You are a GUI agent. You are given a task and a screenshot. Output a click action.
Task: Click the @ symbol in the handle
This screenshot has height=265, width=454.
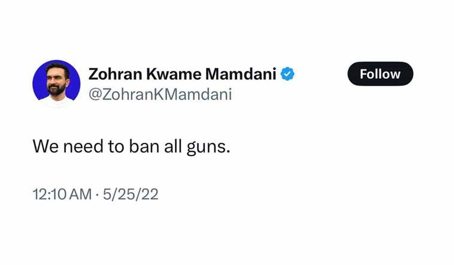click(x=93, y=94)
